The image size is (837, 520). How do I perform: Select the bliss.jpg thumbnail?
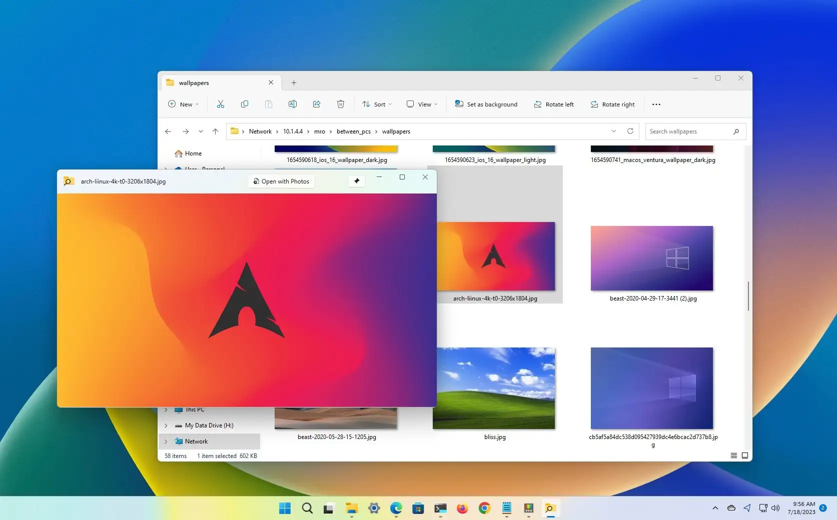[494, 388]
